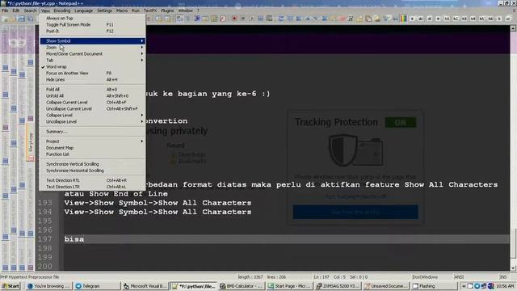Open the Microsoft Visual B... taskbar button
The height and width of the screenshot is (291, 517).
click(145, 286)
